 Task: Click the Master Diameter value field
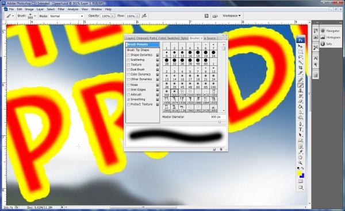tap(217, 117)
